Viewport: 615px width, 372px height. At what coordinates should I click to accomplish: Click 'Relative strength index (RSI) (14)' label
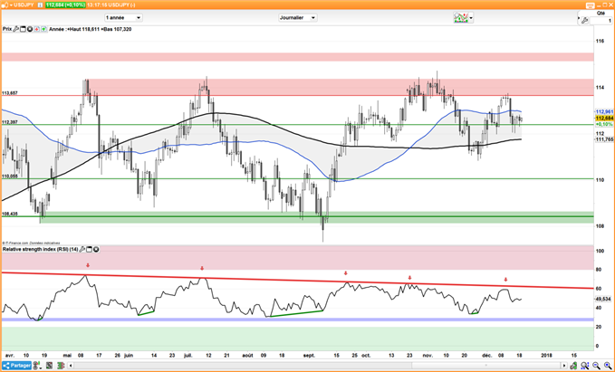(41, 249)
